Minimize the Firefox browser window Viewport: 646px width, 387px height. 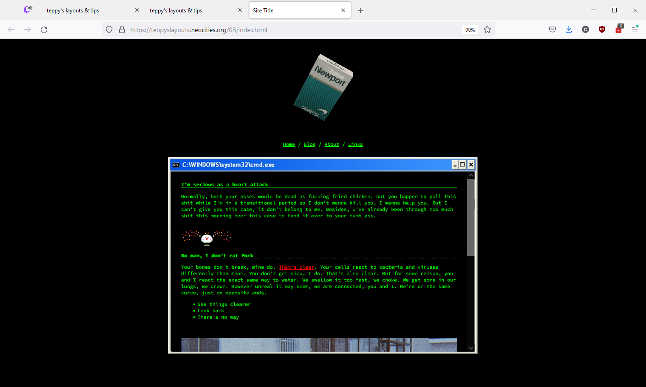(593, 10)
